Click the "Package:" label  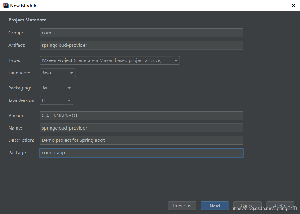pyautogui.click(x=18, y=153)
